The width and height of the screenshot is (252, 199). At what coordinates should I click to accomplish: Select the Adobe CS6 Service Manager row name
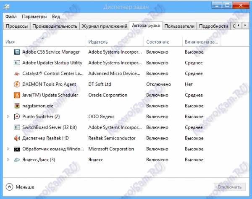pos(51,52)
